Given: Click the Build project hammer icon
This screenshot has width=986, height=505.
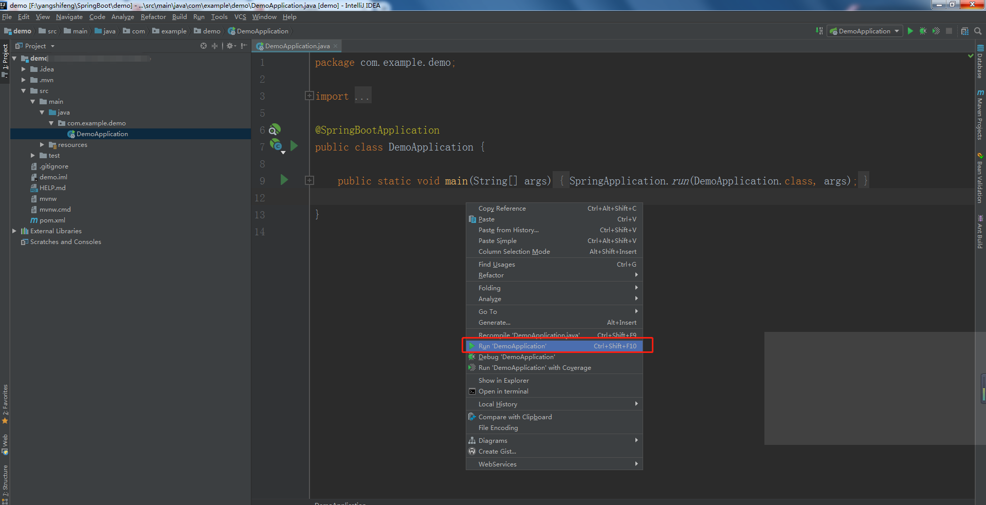Looking at the screenshot, I should (819, 31).
